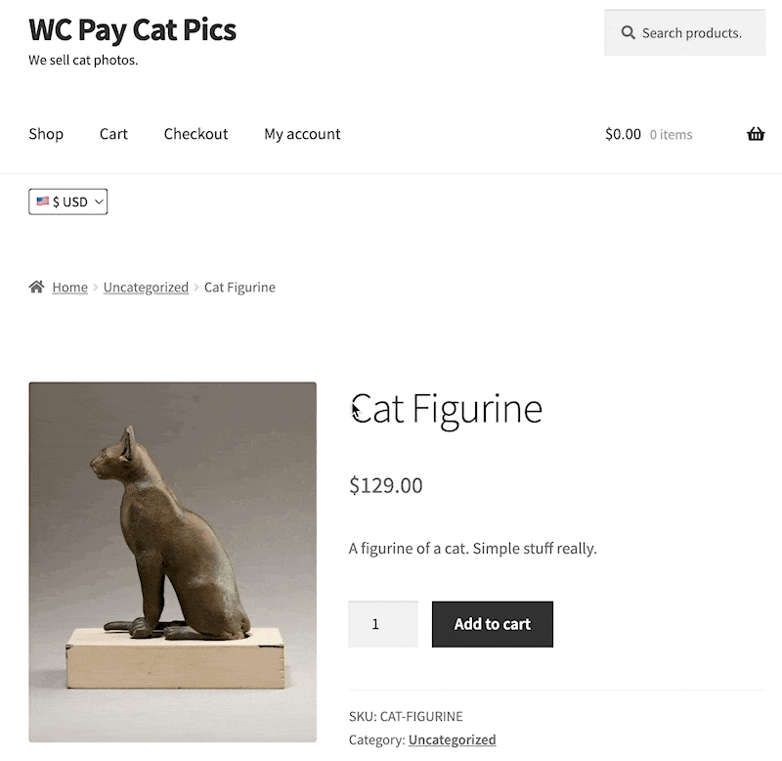782x761 pixels.
Task: Open the USD currency switcher dropdown
Action: (x=68, y=201)
